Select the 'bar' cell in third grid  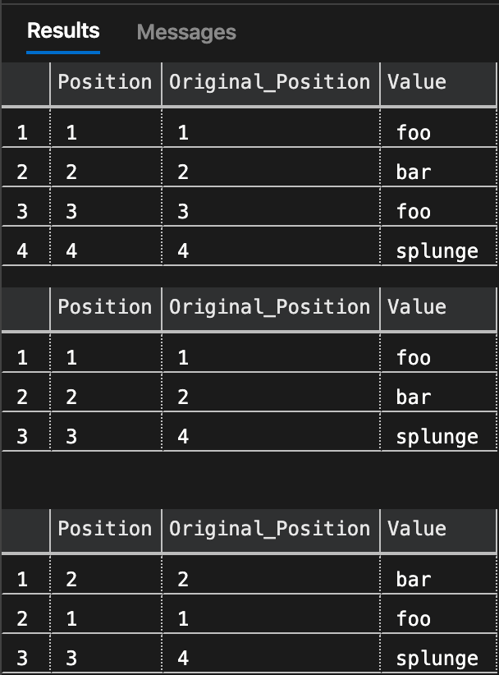413,579
